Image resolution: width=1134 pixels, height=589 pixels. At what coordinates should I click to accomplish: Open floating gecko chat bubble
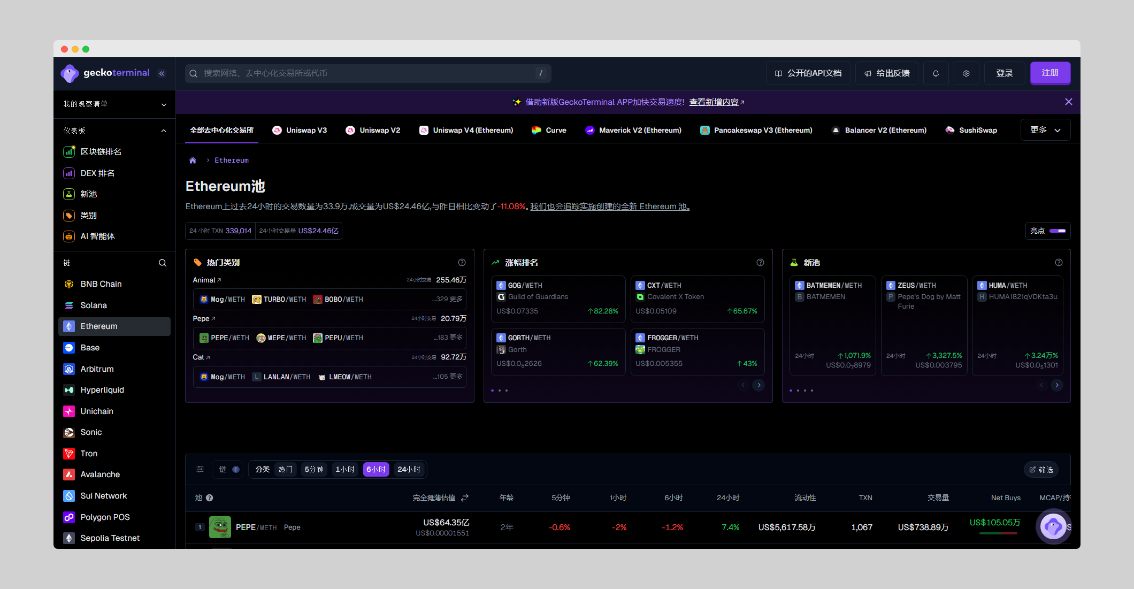click(1053, 527)
